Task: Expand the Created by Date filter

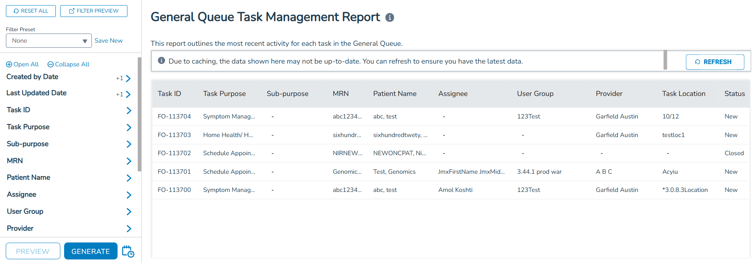Action: pos(128,78)
